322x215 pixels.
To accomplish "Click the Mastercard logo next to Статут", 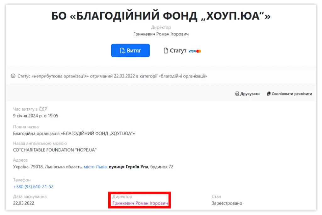I will pyautogui.click(x=198, y=51).
